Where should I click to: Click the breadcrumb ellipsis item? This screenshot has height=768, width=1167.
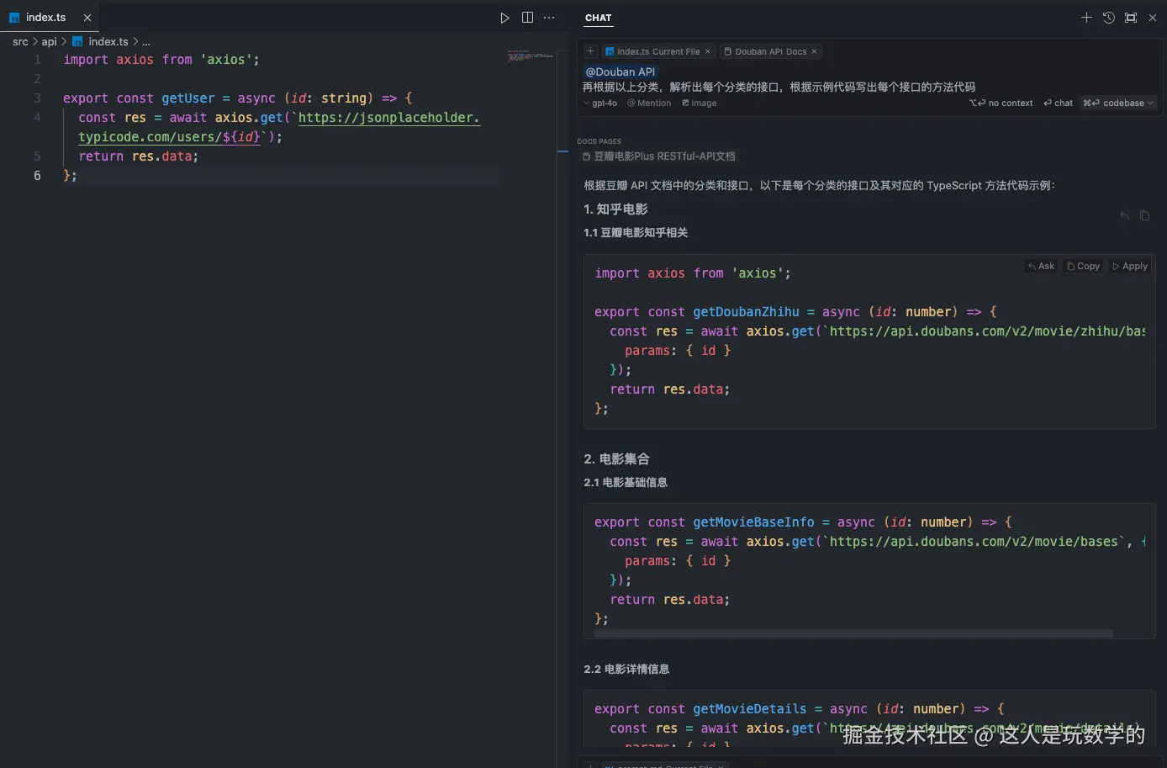tap(146, 41)
